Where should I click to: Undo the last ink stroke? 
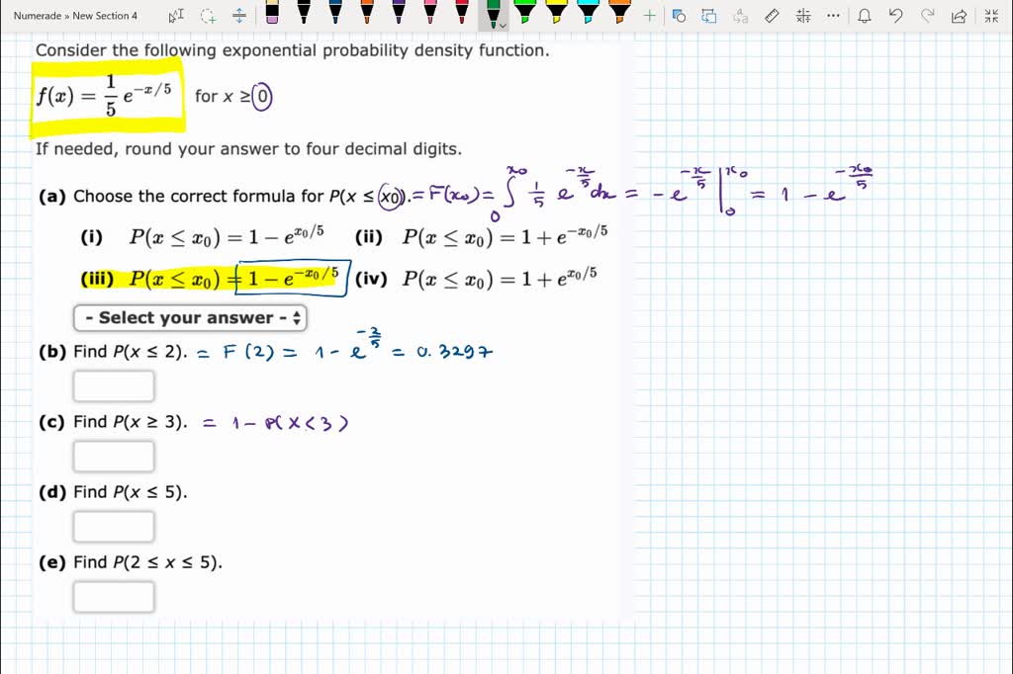point(894,14)
